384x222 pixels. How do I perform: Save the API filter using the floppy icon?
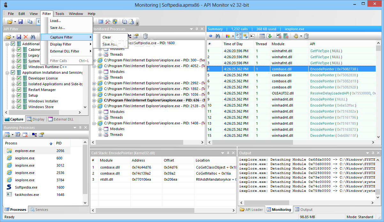[19, 37]
